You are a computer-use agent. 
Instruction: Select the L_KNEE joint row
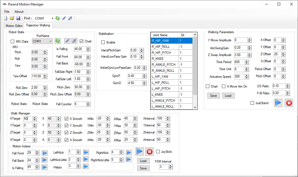(x=172, y=94)
